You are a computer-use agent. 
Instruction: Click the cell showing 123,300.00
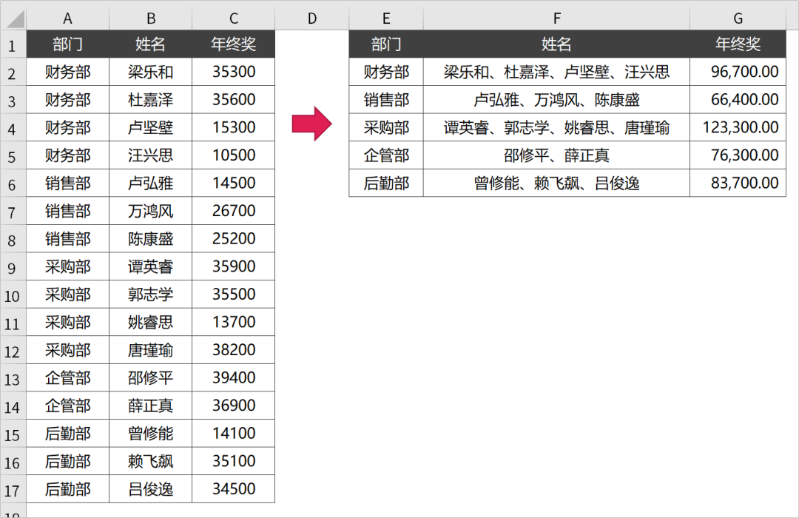click(x=738, y=127)
